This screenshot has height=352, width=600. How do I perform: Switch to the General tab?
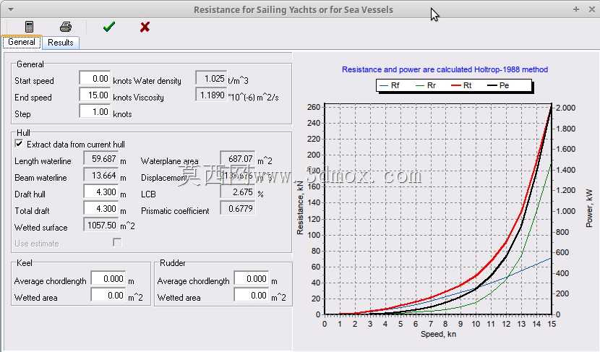pos(22,42)
